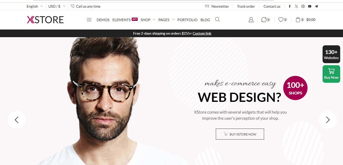Image resolution: width=343 pixels, height=165 pixels.
Task: Click the BUY XSTORE NOW button
Action: [240, 134]
